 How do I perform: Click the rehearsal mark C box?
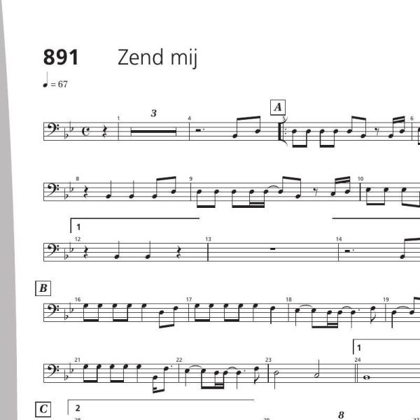(43, 409)
